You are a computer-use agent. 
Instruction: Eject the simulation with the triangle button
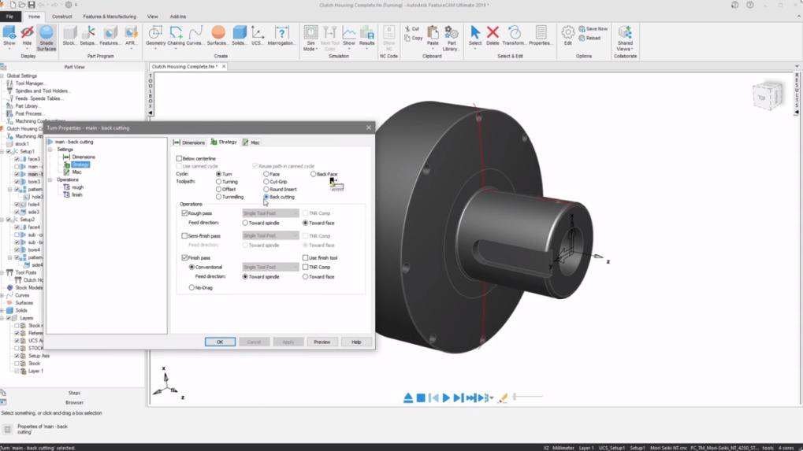click(x=408, y=397)
